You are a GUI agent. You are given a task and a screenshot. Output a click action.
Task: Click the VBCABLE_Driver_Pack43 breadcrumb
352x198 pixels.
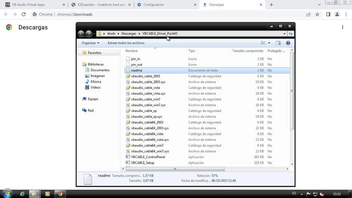160,34
